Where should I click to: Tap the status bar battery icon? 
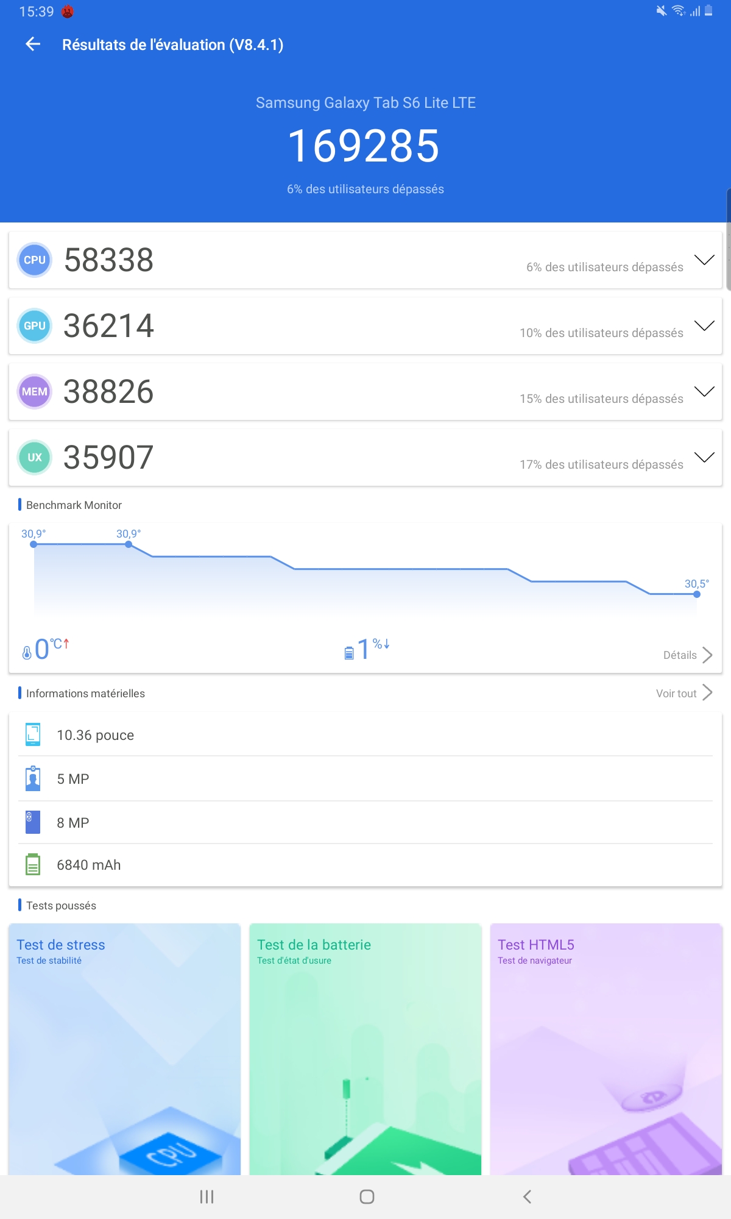point(708,10)
